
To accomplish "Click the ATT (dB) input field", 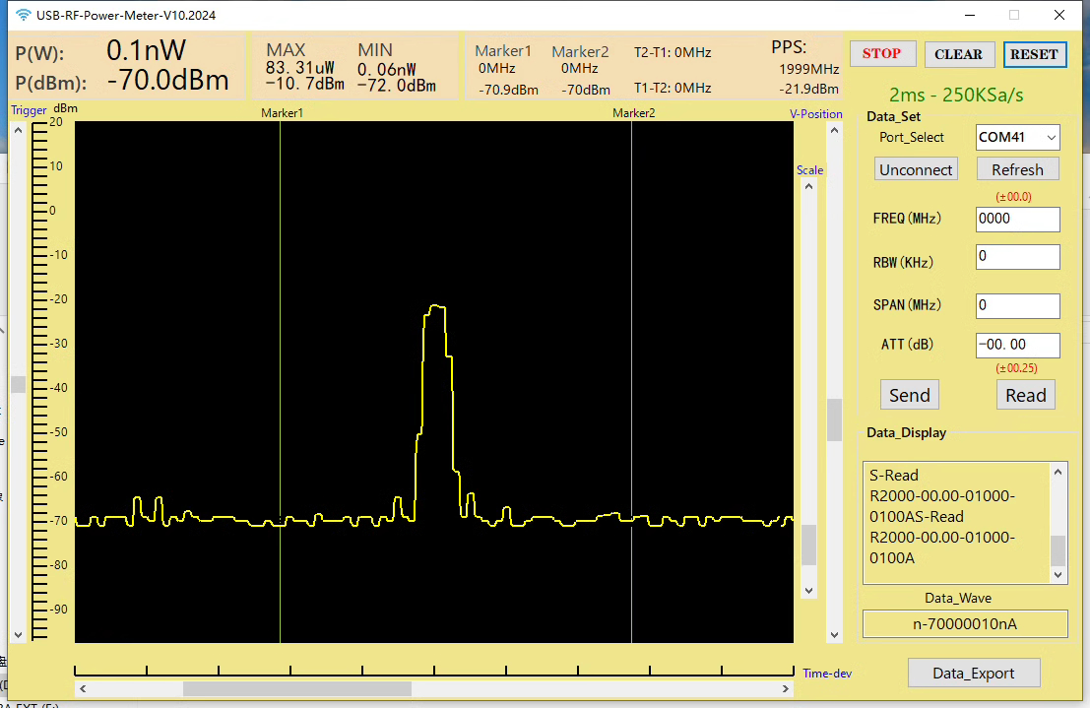I will point(1018,345).
